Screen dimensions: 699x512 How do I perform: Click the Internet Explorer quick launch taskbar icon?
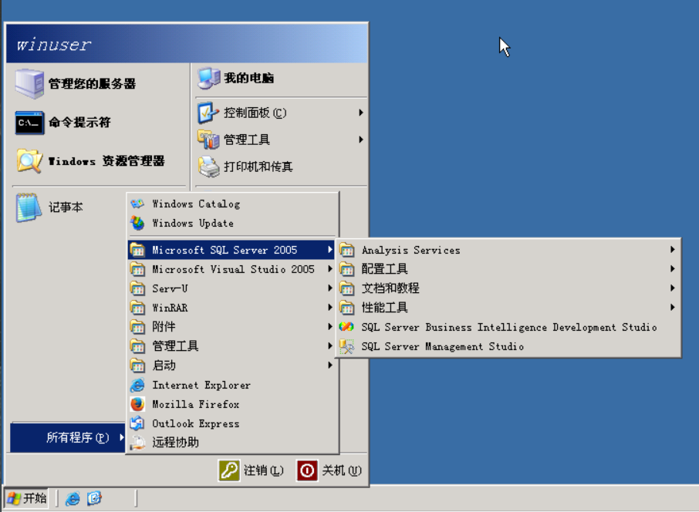click(x=73, y=498)
